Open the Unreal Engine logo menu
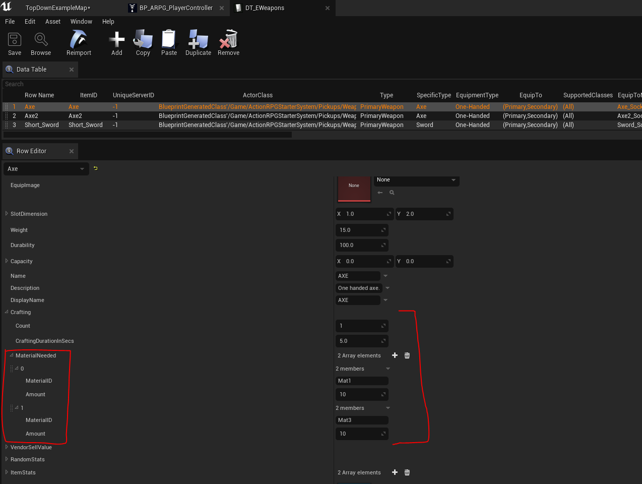642x484 pixels. tap(7, 7)
